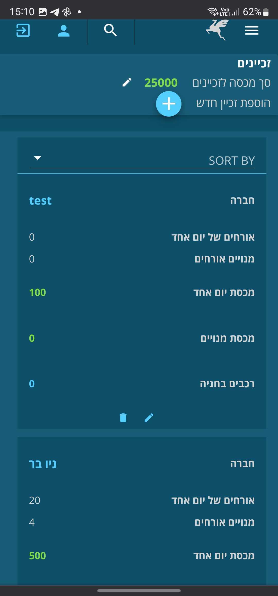Tap the Telegram notification icon in status bar
Screen dimensions: 278x596
tap(55, 12)
